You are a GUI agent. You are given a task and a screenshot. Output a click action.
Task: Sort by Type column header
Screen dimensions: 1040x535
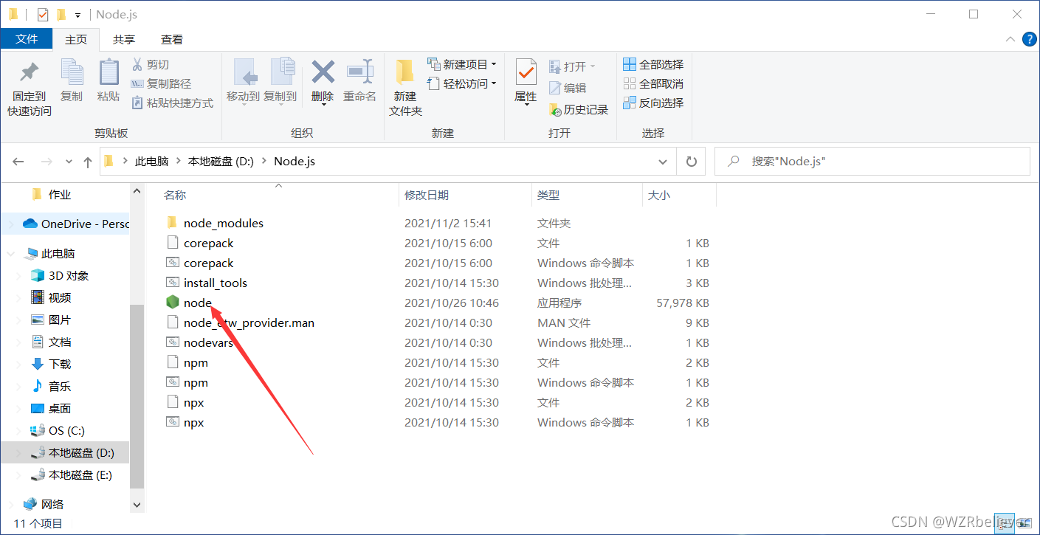pyautogui.click(x=588, y=195)
